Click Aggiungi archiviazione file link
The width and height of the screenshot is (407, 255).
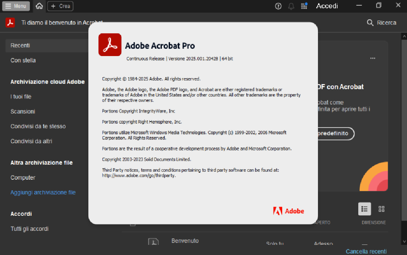tap(43, 193)
